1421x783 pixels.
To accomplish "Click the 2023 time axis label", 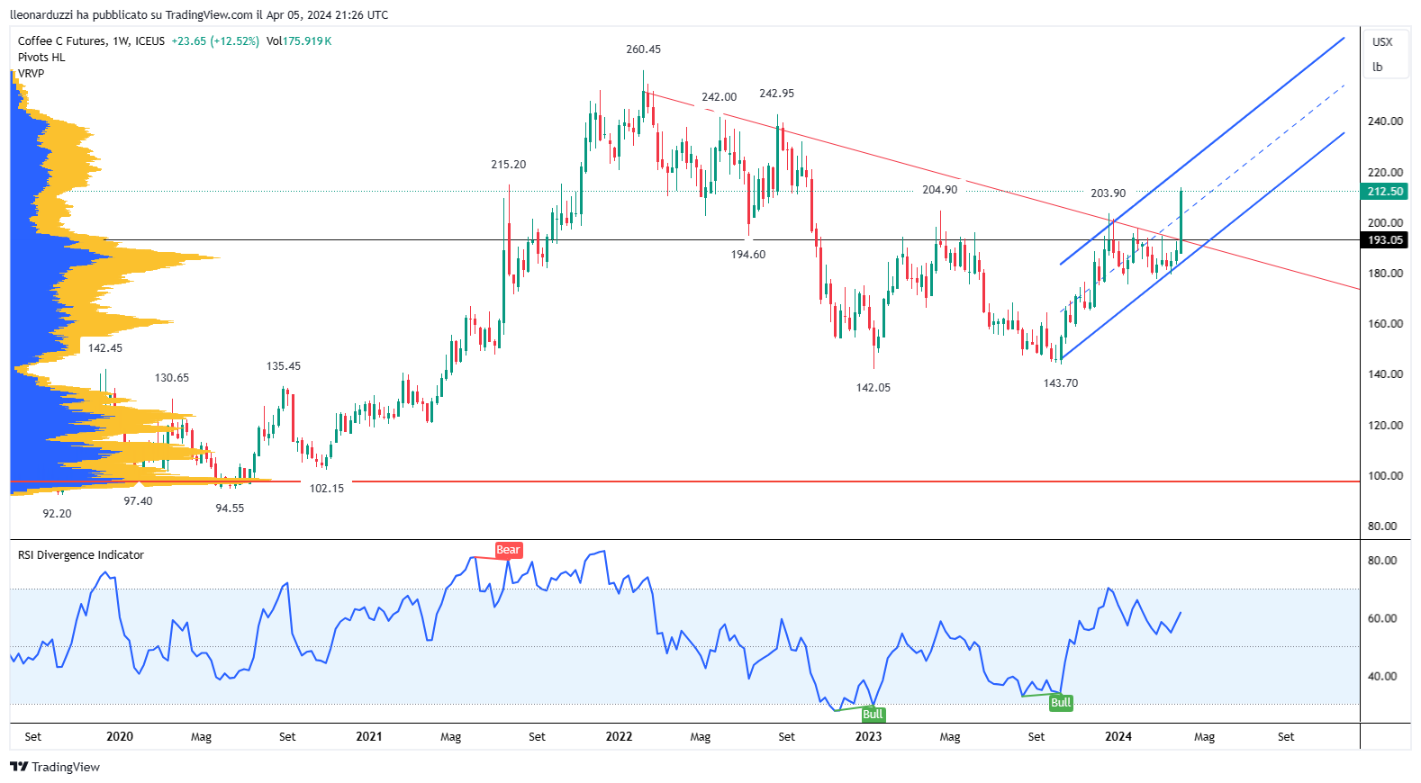I will click(x=868, y=737).
